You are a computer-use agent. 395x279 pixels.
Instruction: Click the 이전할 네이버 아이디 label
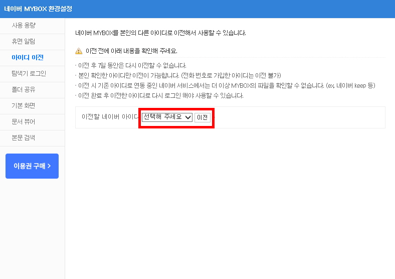110,117
